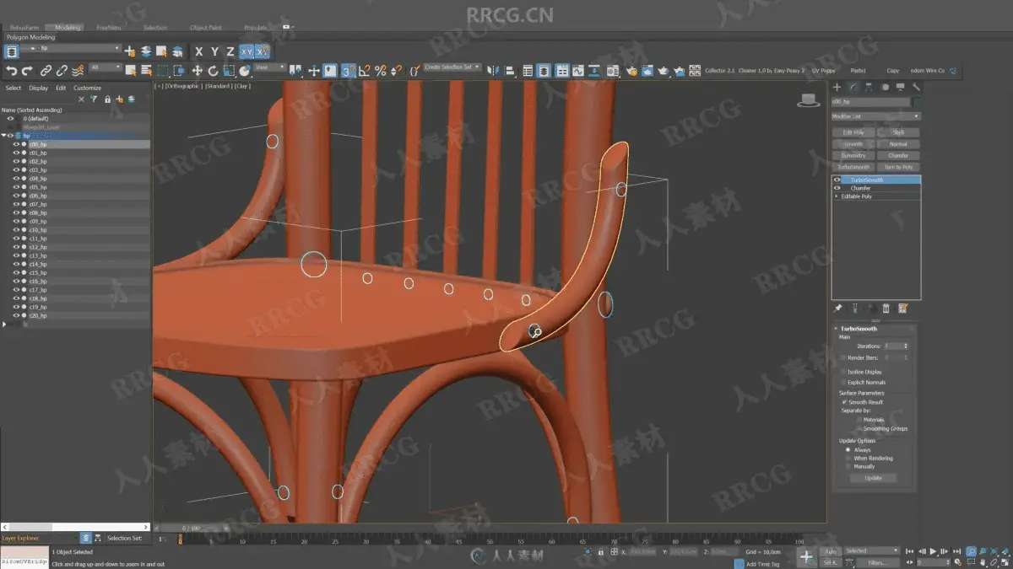Open the Create command panel tab
Screen dimensions: 1013x569
pos(837,87)
